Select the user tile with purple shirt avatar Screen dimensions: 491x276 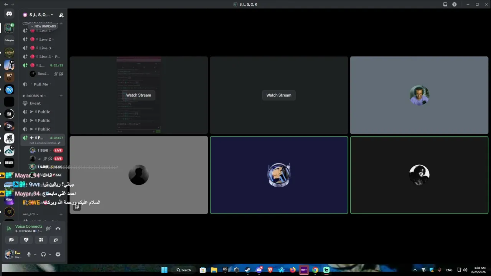(419, 95)
